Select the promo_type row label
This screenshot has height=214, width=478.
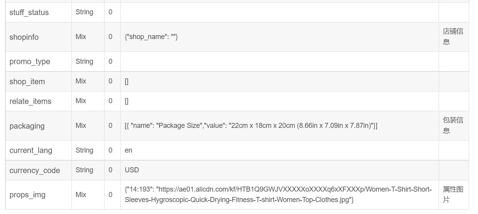pyautogui.click(x=30, y=62)
